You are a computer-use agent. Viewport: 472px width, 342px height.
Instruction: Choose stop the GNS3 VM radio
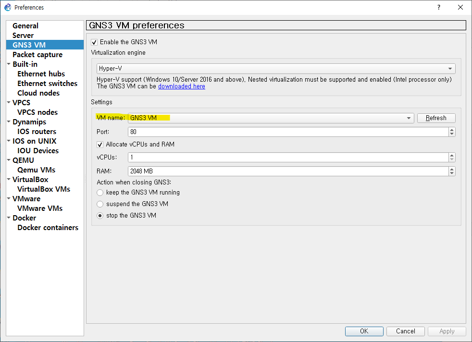tap(100, 216)
